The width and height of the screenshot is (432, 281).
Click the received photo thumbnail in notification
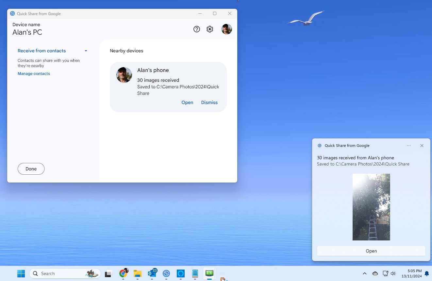[371, 207]
